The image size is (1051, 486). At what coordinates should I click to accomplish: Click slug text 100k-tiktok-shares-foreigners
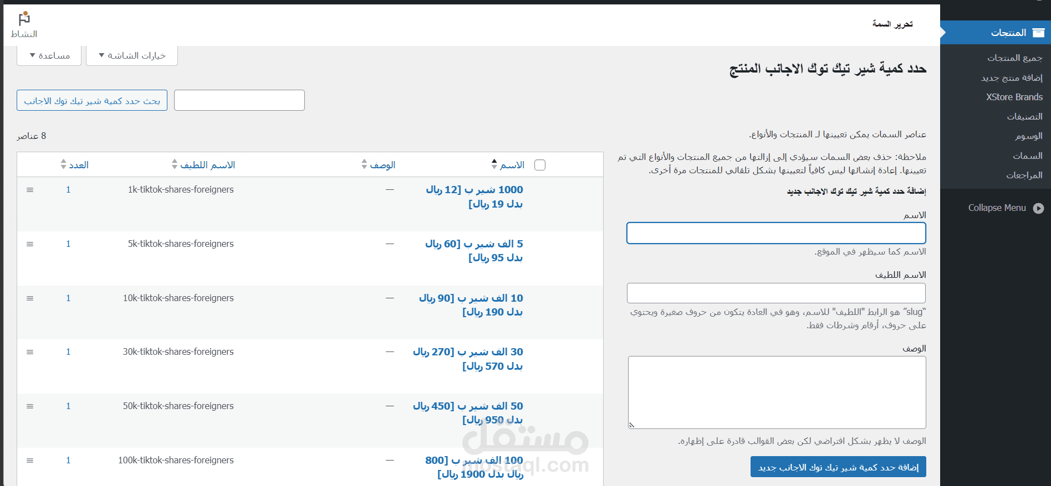(176, 461)
